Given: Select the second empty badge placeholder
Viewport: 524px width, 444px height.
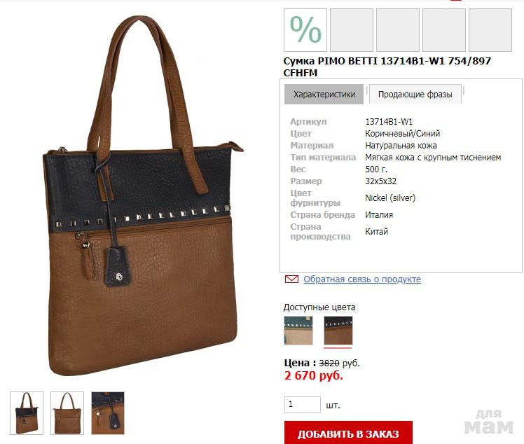Looking at the screenshot, I should 398,30.
